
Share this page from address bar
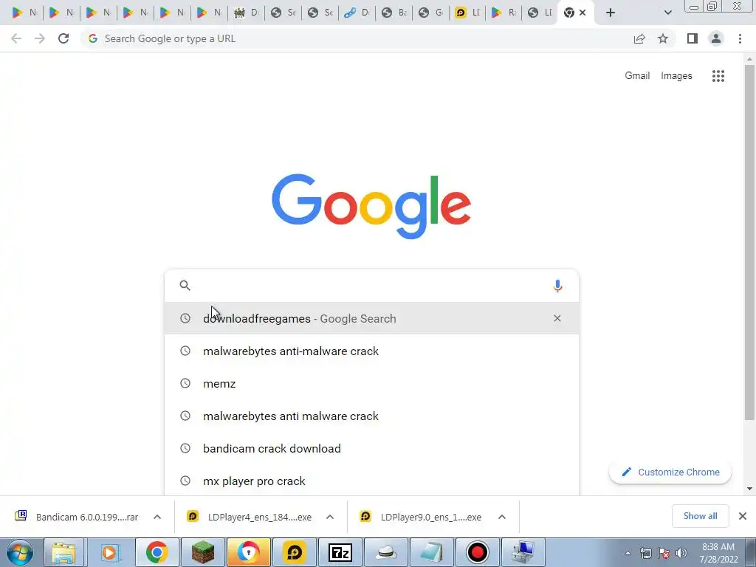click(x=639, y=38)
